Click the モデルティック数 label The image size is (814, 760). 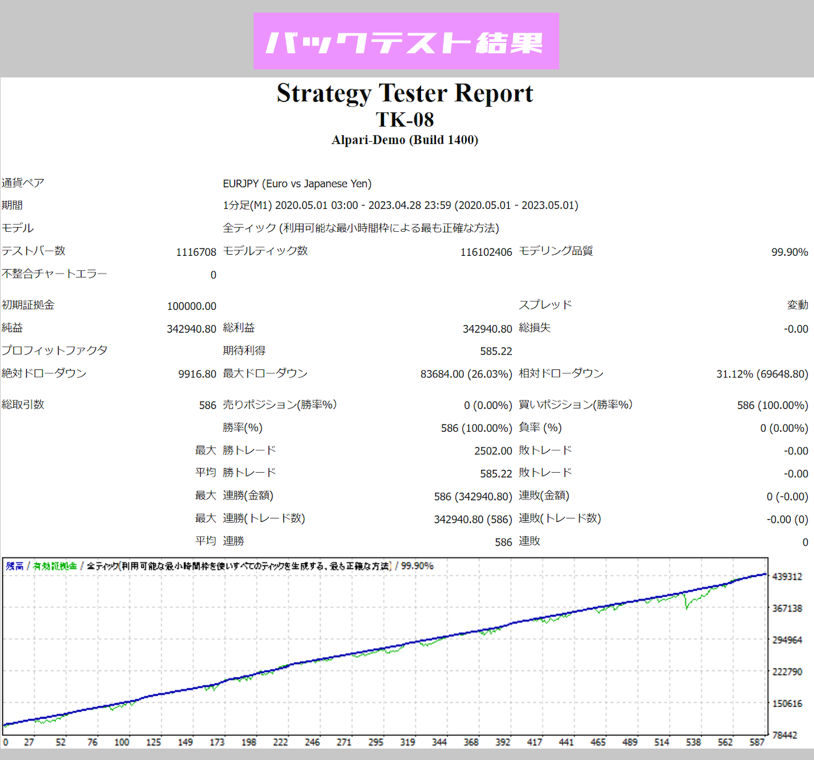point(265,251)
